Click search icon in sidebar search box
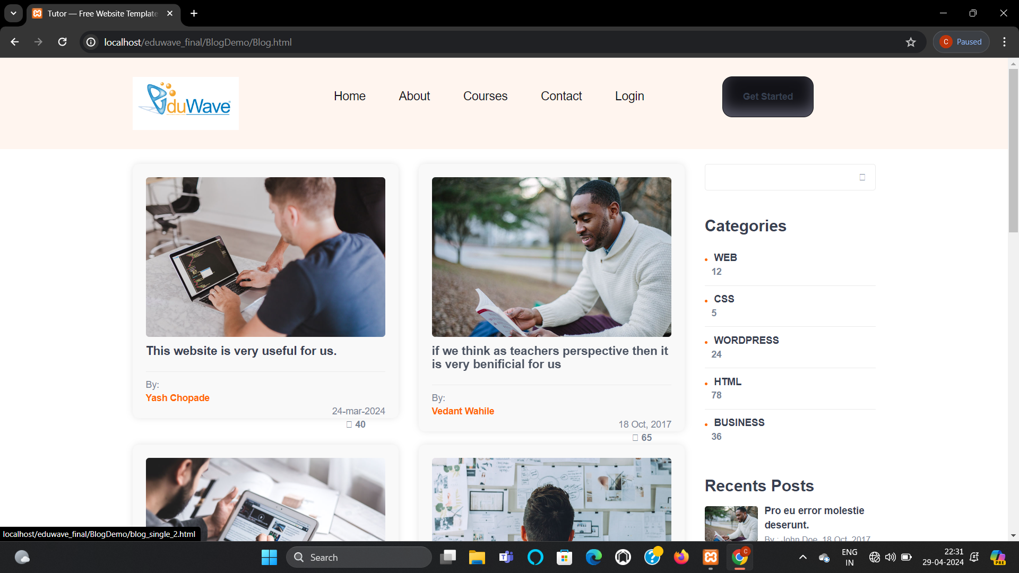The image size is (1019, 573). (x=862, y=177)
